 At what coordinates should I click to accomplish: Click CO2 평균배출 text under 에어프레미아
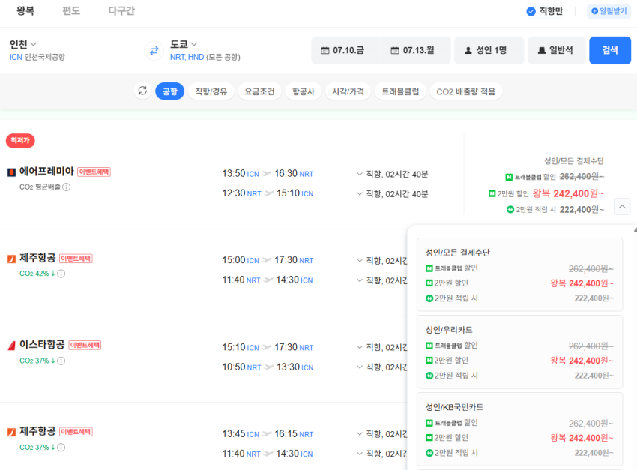click(x=40, y=187)
